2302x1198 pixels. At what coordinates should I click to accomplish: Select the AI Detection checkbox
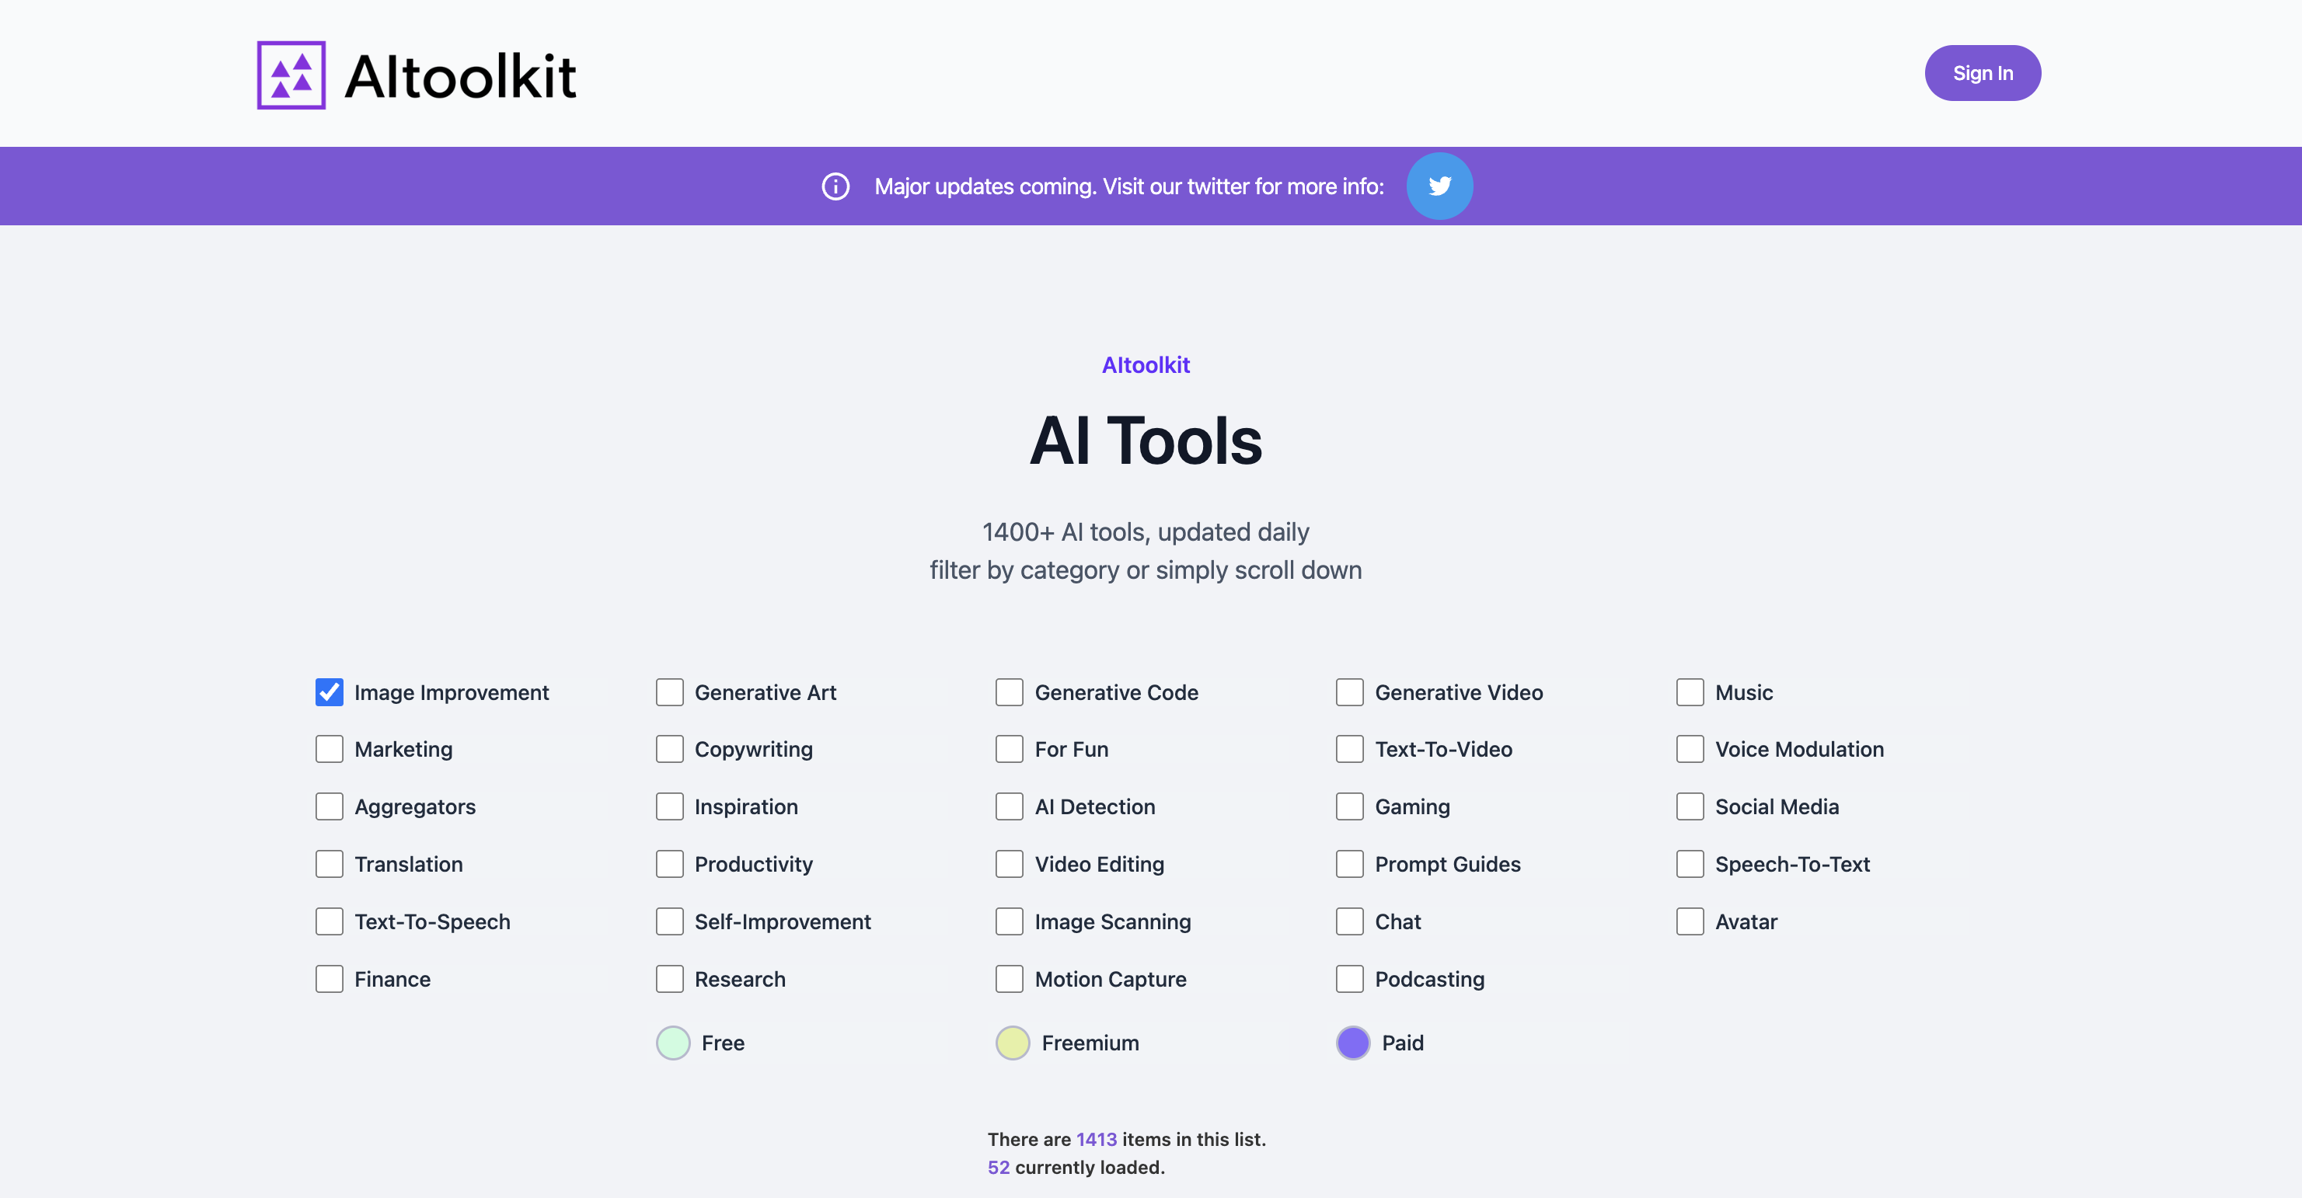coord(1009,806)
